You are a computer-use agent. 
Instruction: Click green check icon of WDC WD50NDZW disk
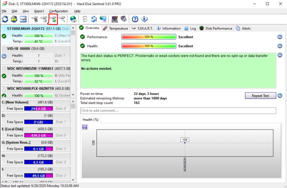pyautogui.click(x=4, y=76)
